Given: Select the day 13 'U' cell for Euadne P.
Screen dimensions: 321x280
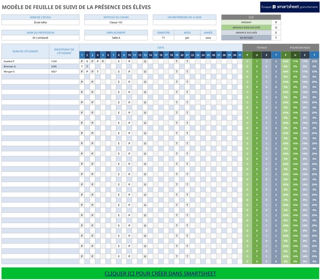Looking at the screenshot, I should tap(145, 61).
